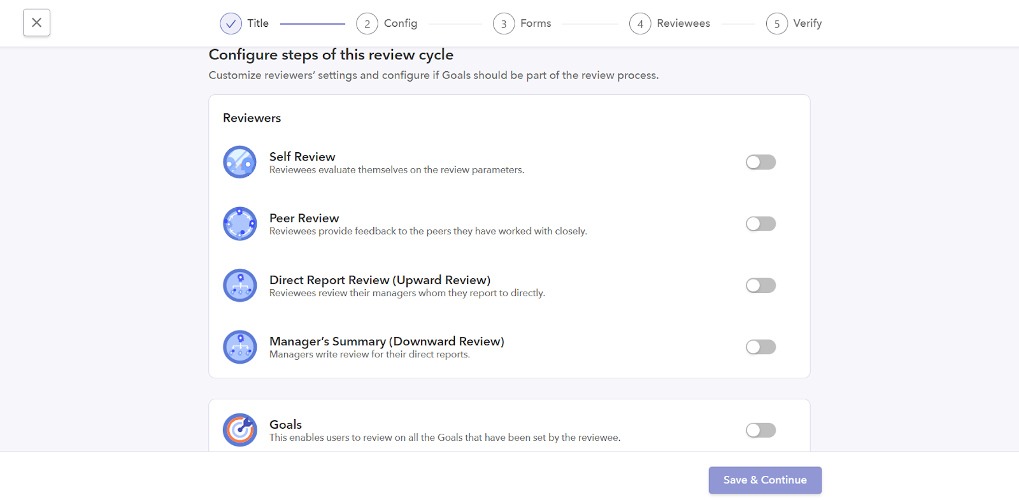1019x500 pixels.
Task: Click the Goals target icon
Action: 239,430
